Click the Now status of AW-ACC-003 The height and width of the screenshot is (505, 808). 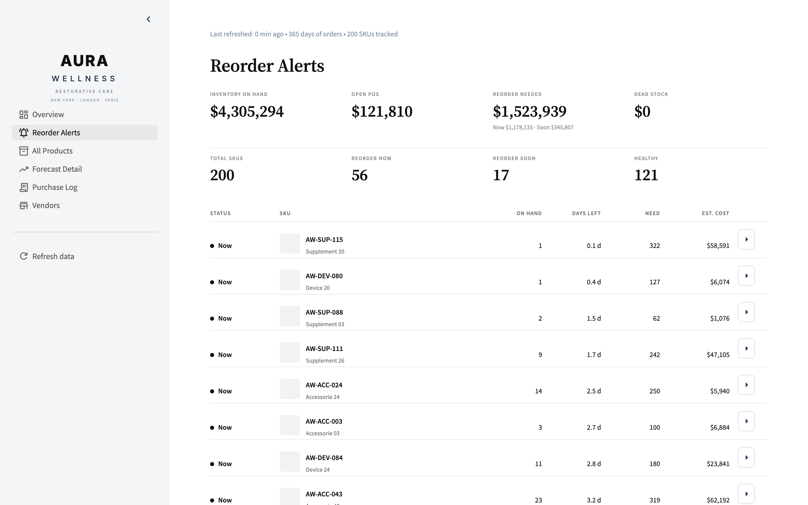pyautogui.click(x=221, y=428)
